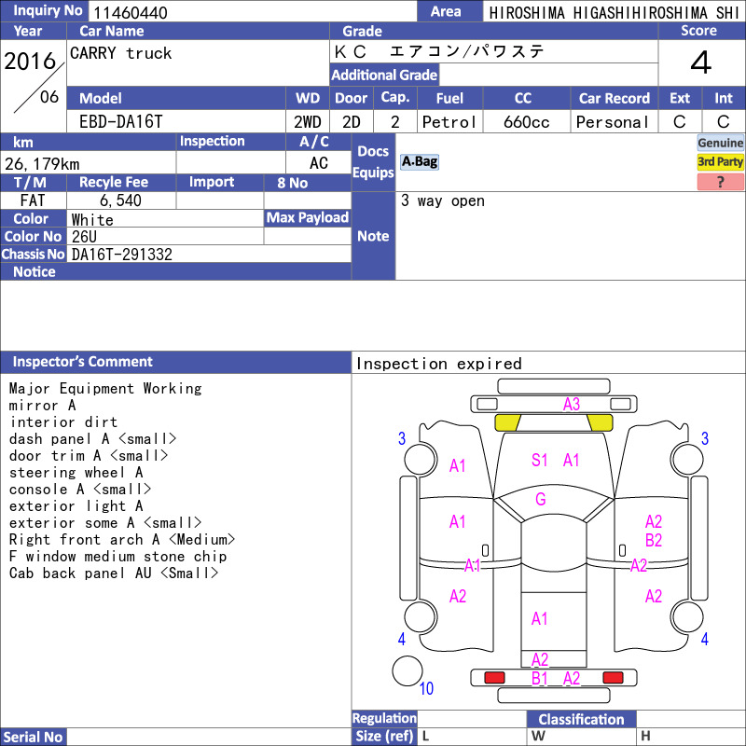Select the yellow 3rd Party badge

tap(720, 161)
